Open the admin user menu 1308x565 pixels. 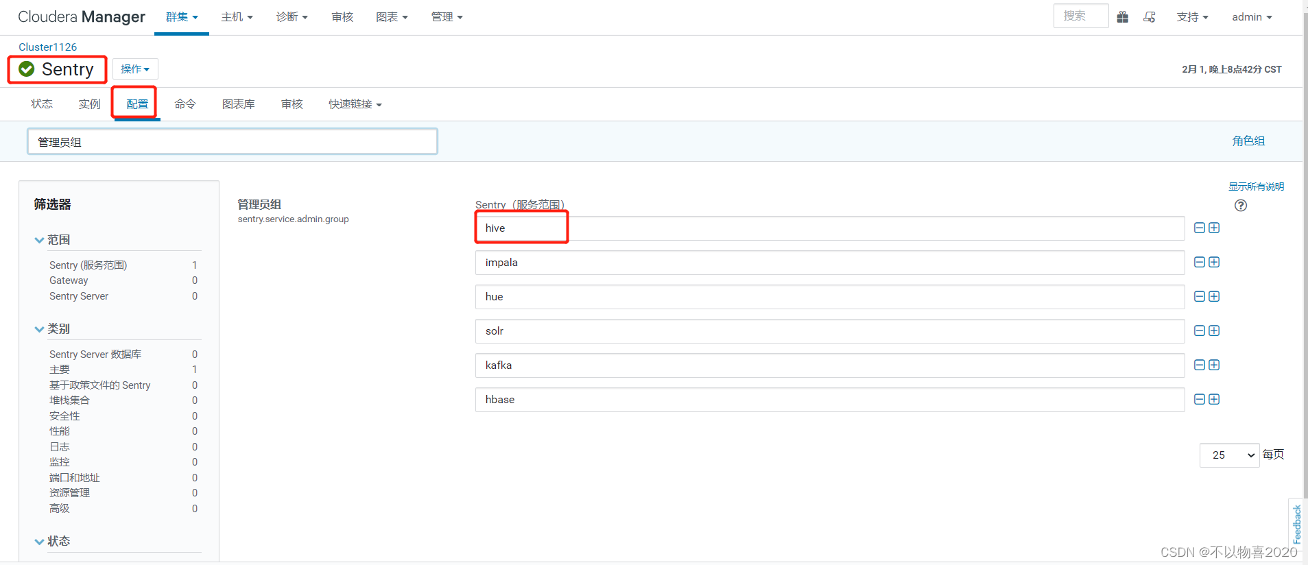[1252, 17]
